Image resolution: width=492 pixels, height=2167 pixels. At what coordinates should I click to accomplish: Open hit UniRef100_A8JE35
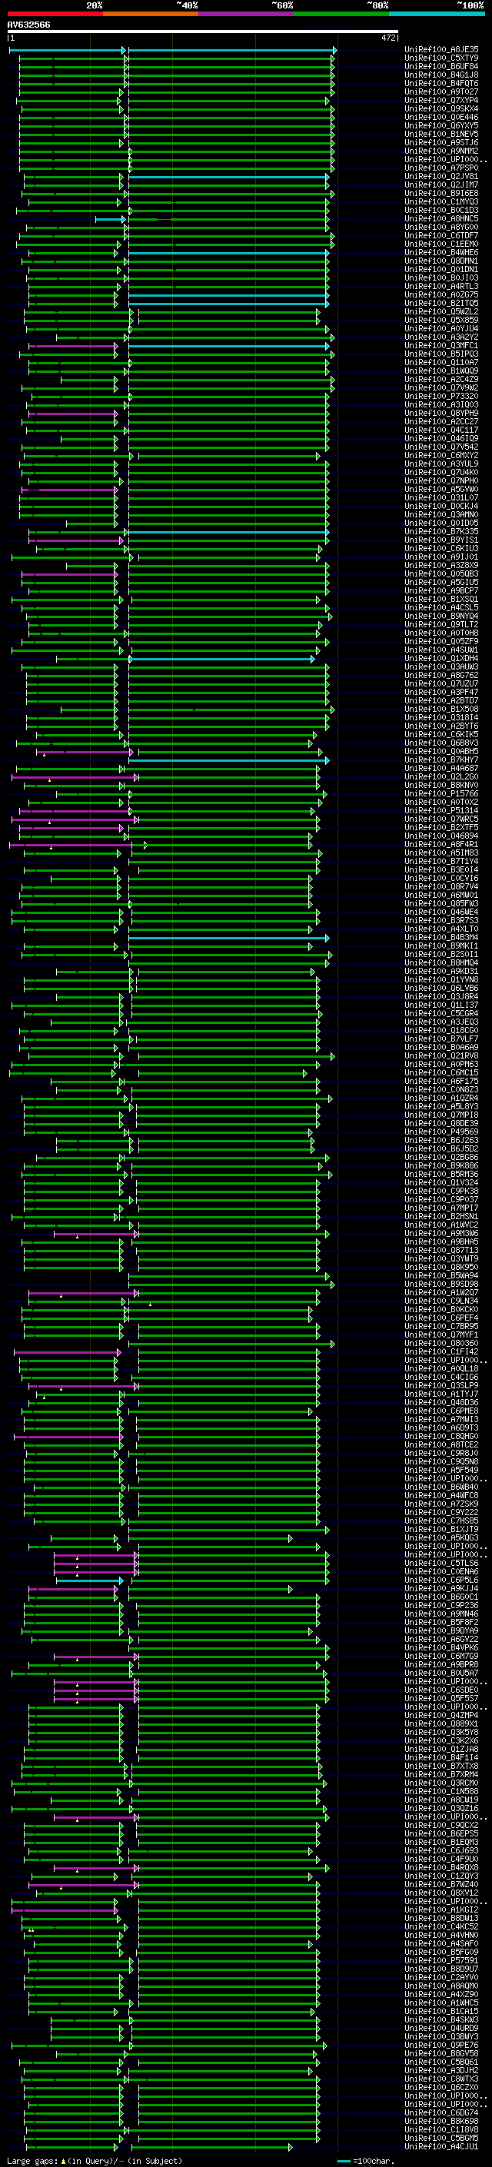[x=441, y=50]
